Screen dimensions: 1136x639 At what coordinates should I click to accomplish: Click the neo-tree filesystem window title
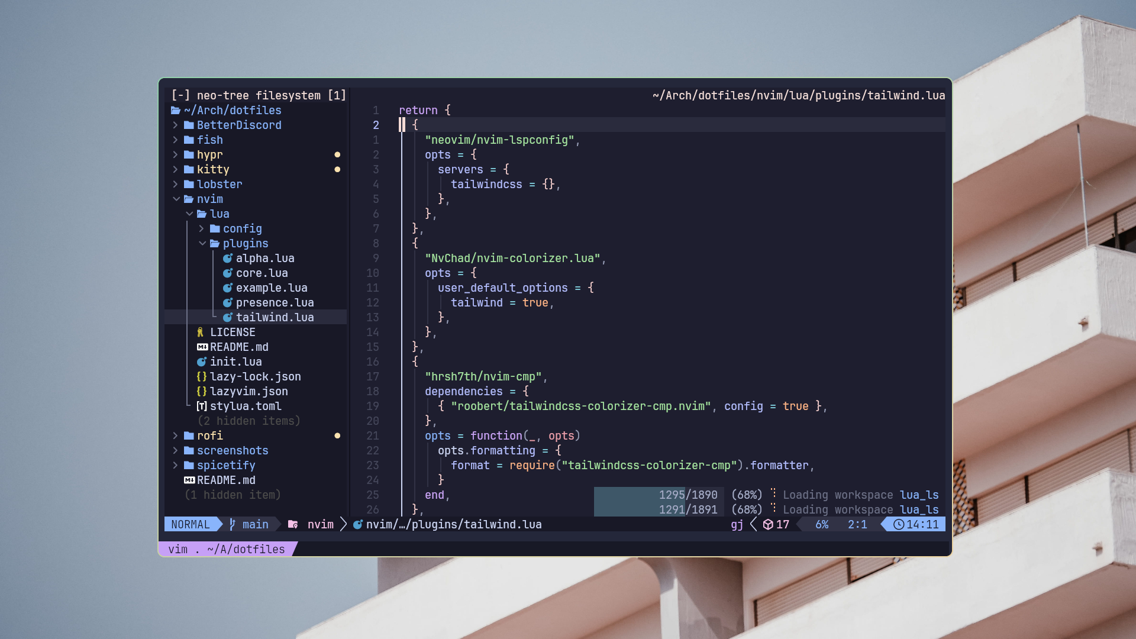coord(259,95)
